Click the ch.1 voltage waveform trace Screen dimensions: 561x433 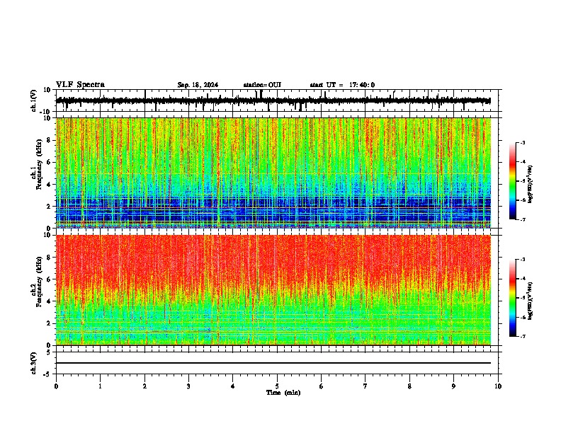pyautogui.click(x=273, y=101)
